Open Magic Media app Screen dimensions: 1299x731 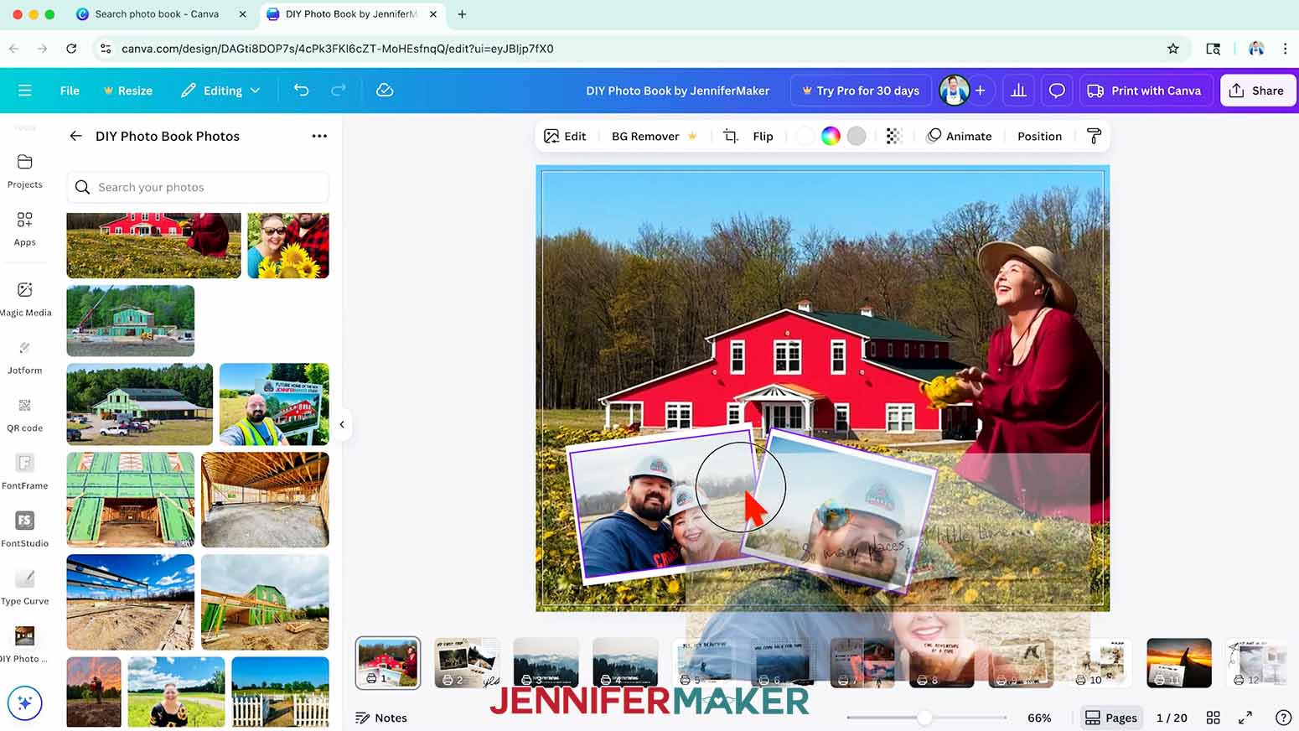point(25,299)
